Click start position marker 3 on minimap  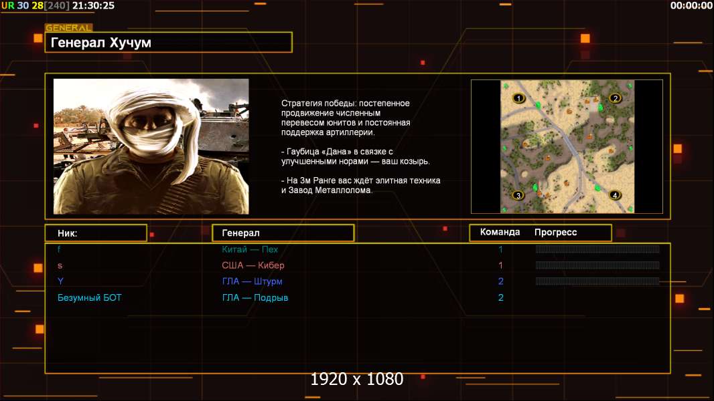click(x=518, y=195)
